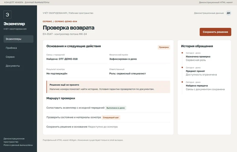Click step Проверить состояние и материалы осмотра
This screenshot has height=152, width=237.
[x=73, y=117]
